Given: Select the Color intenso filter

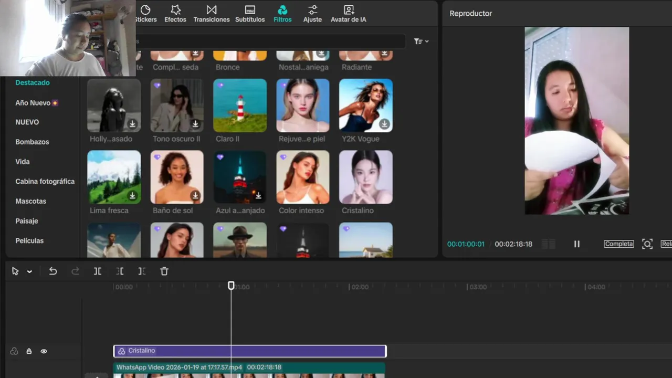Looking at the screenshot, I should (x=303, y=177).
